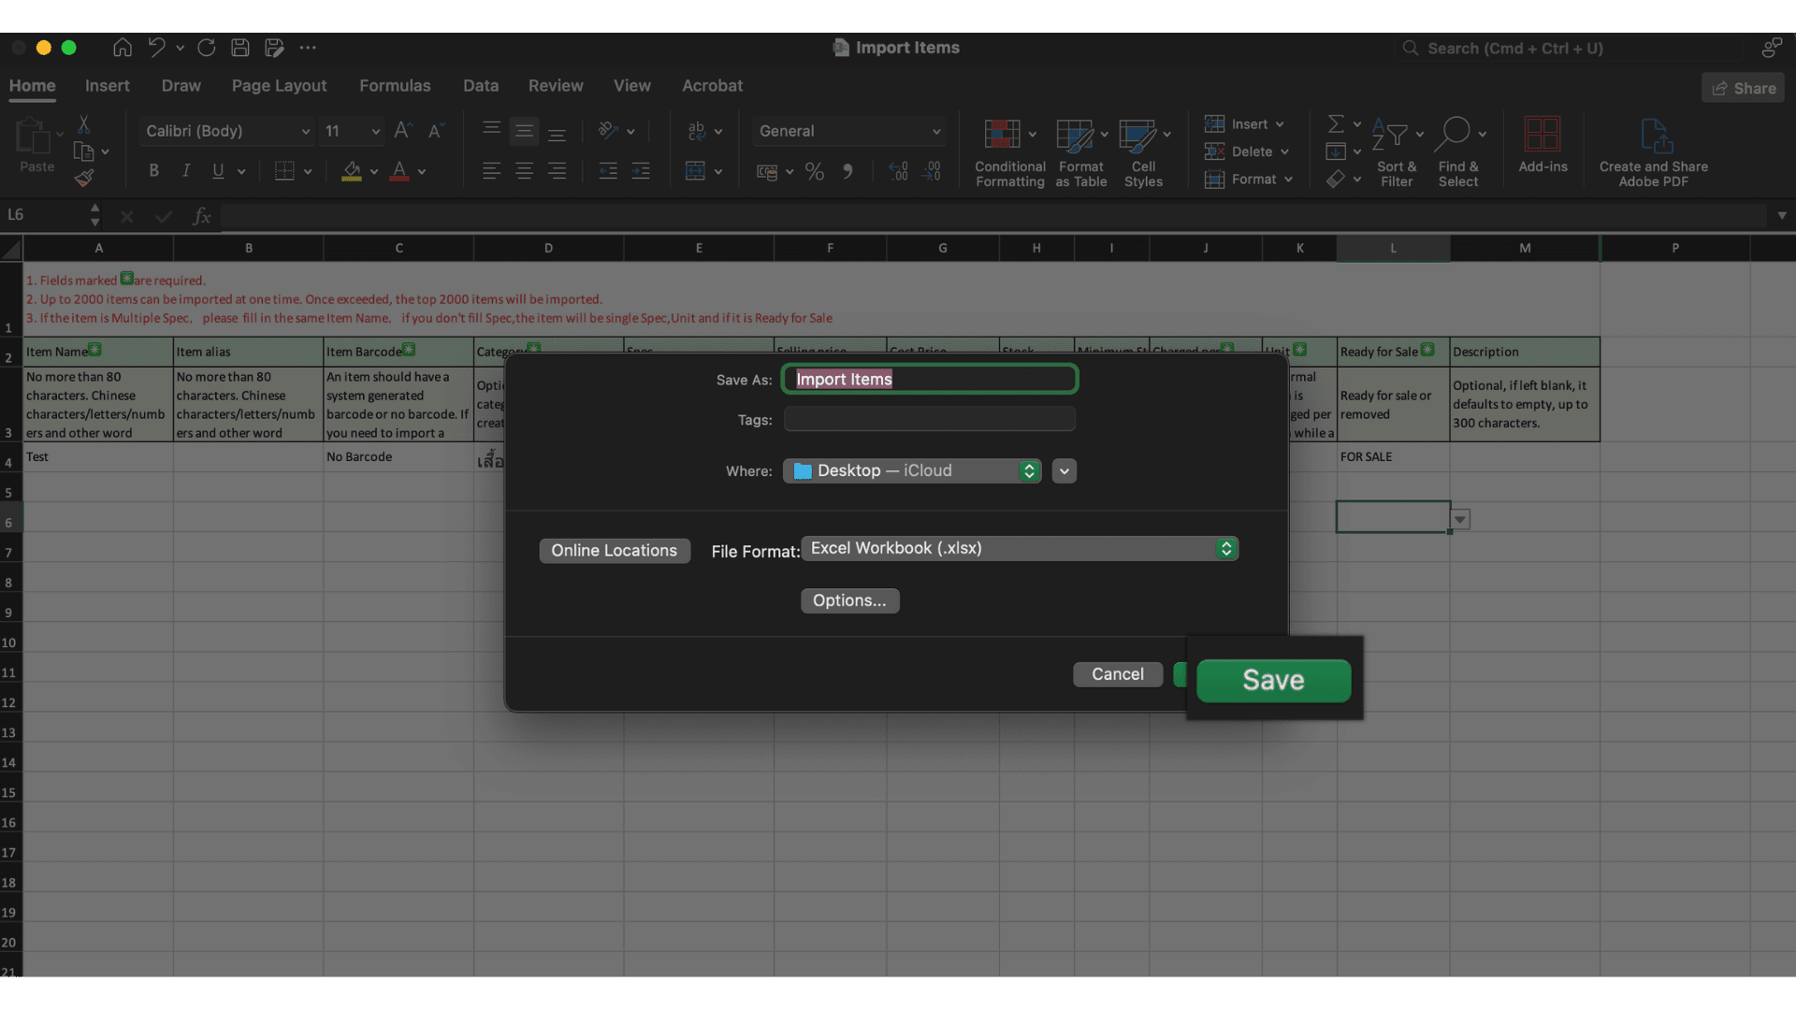Expand the save dialog with chevron button
Viewport: 1796px width, 1010px height.
click(1064, 471)
